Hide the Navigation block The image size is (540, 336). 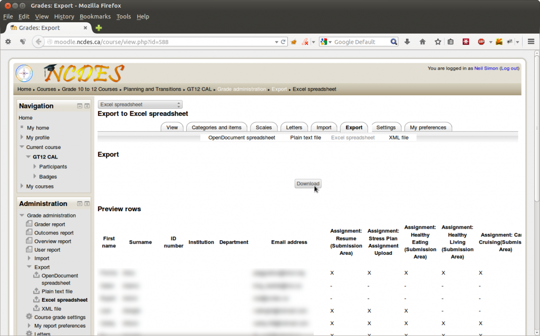tap(80, 106)
